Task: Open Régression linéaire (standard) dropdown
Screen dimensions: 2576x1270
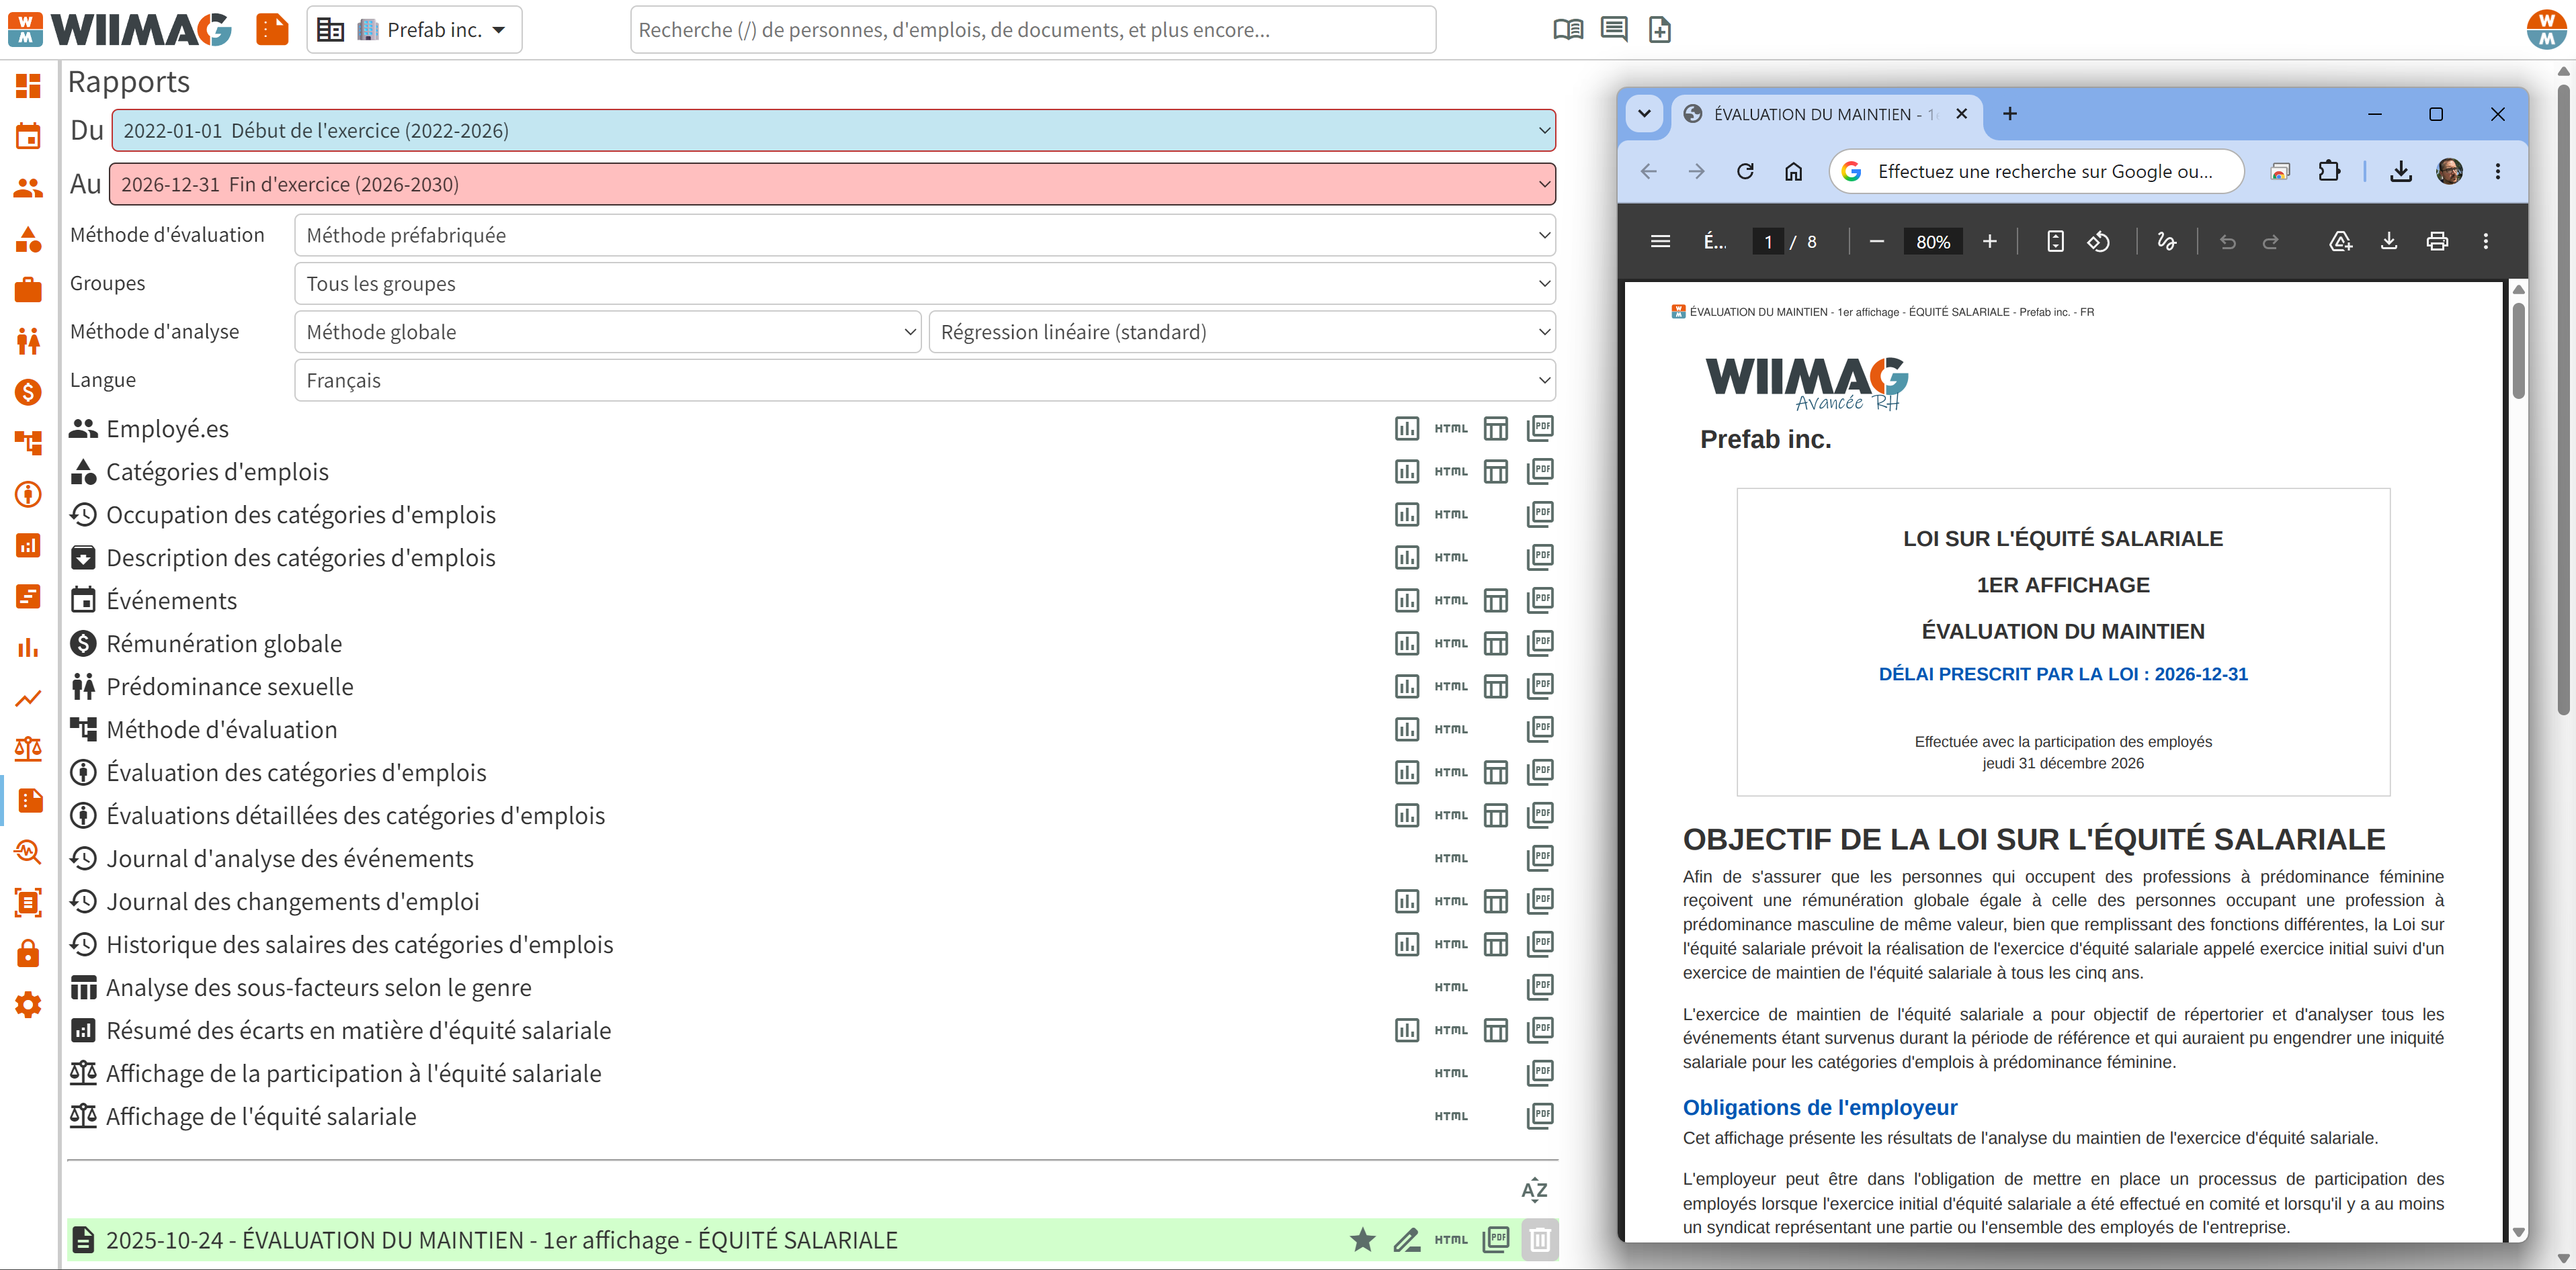Action: (1242, 332)
